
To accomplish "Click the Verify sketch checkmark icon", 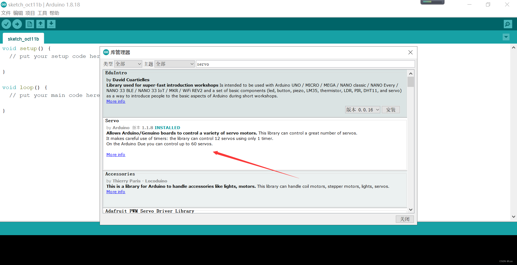I will pos(6,24).
